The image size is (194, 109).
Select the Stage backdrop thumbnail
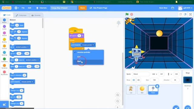tap(188, 80)
